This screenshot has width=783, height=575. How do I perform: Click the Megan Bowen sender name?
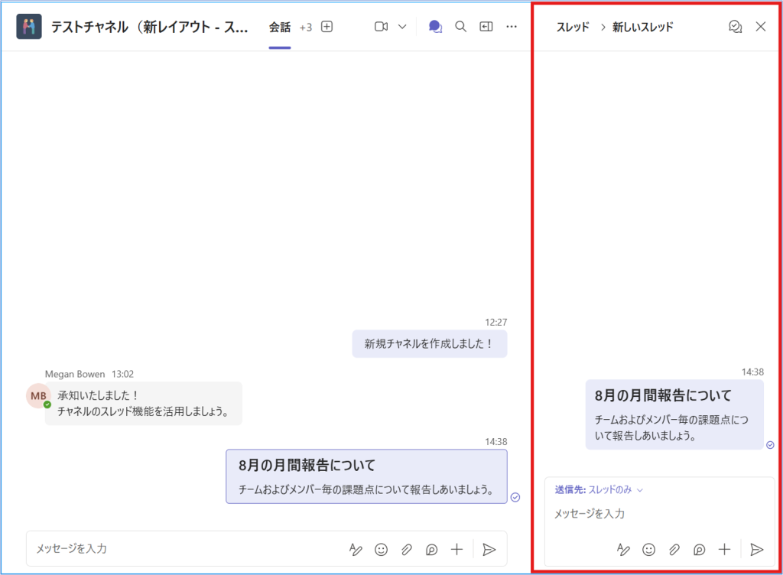75,374
